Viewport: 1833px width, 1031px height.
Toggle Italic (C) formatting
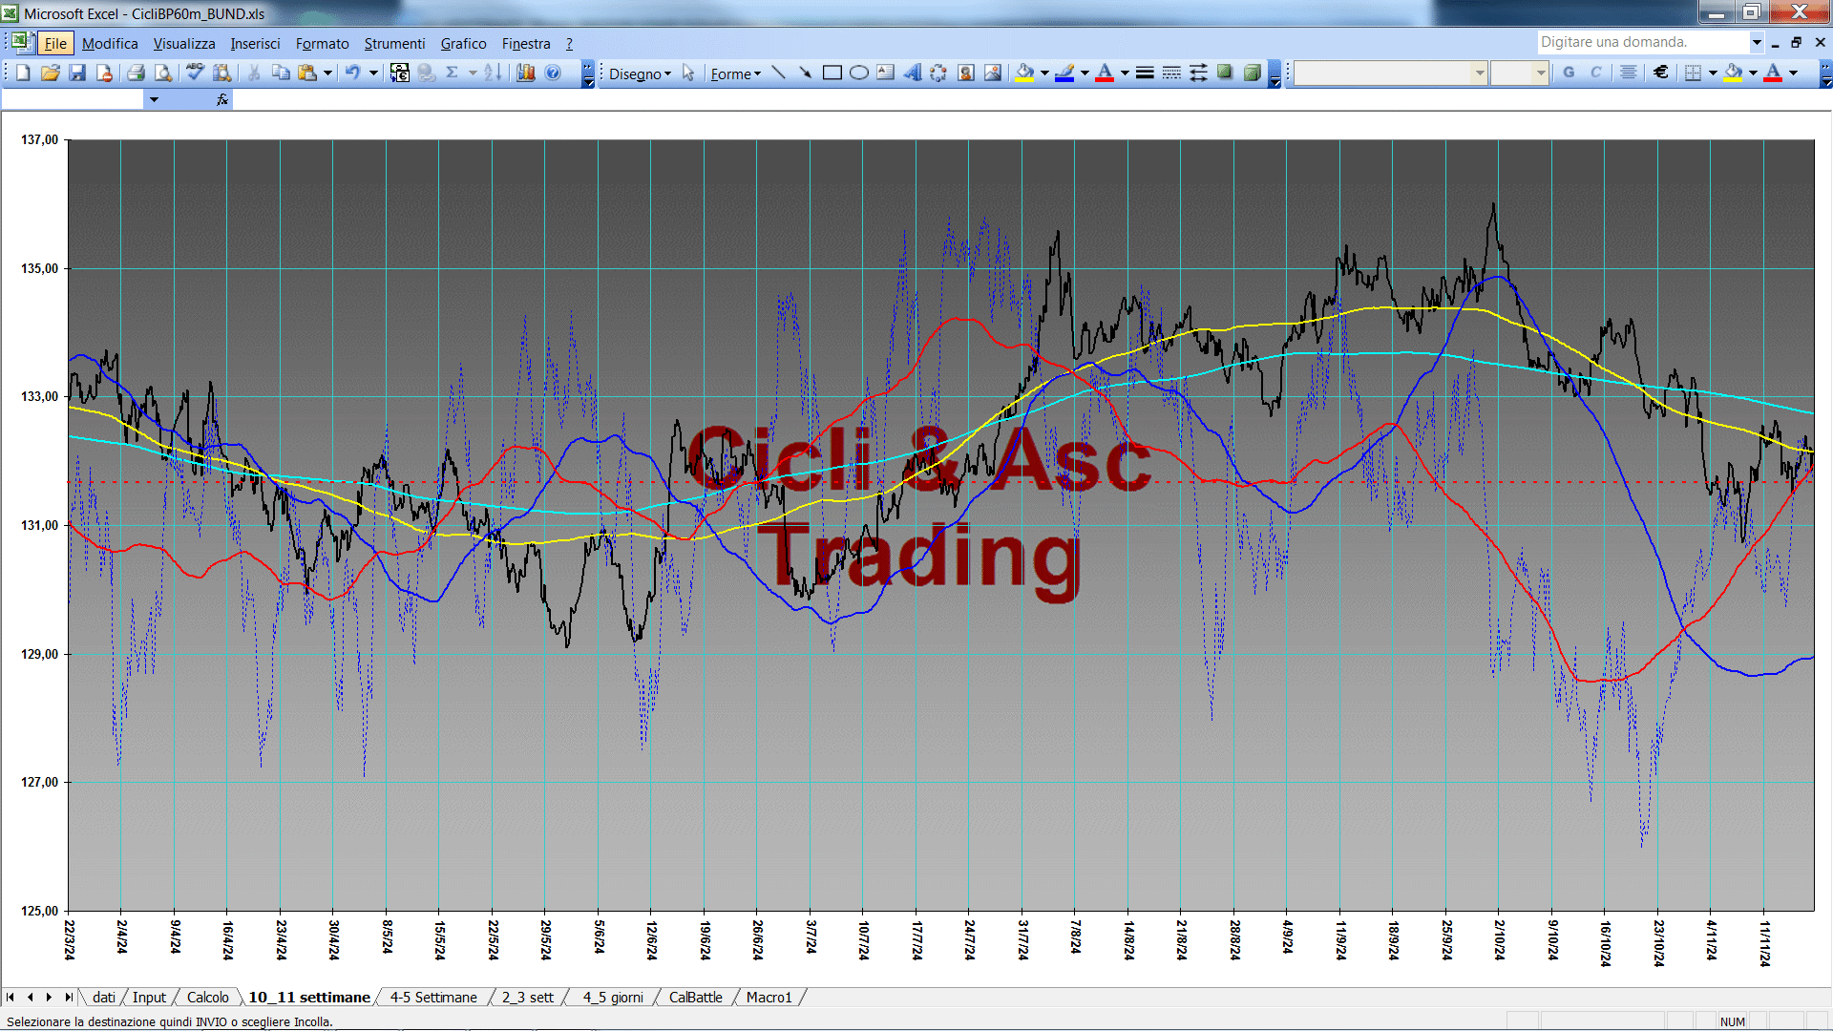(x=1595, y=73)
